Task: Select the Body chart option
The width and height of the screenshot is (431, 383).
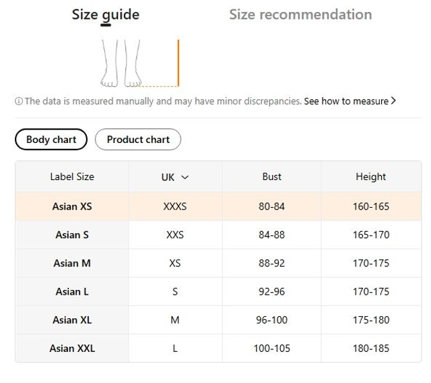Action: coord(51,140)
